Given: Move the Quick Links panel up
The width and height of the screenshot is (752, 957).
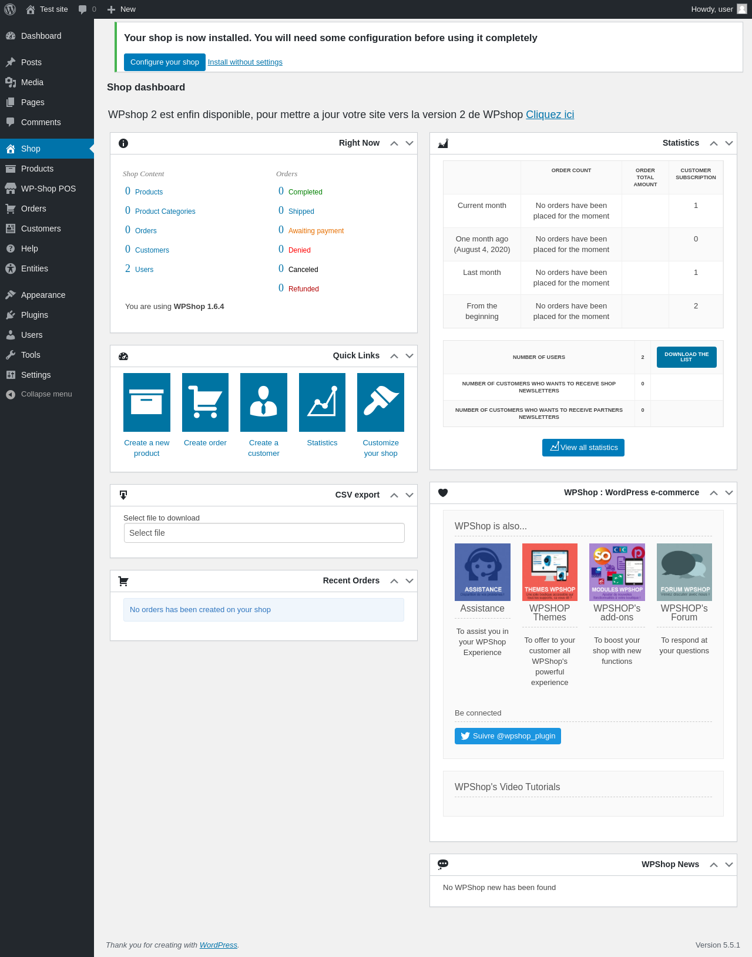Looking at the screenshot, I should [394, 356].
